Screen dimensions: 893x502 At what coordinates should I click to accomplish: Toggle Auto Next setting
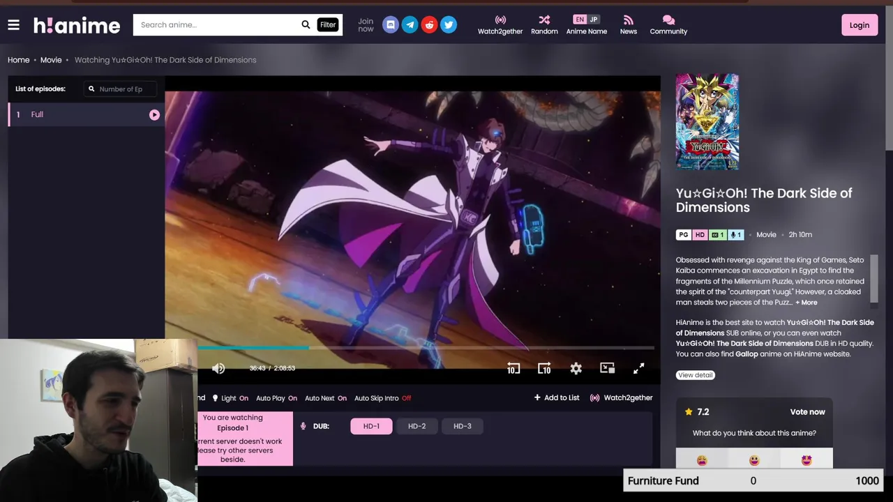point(326,398)
